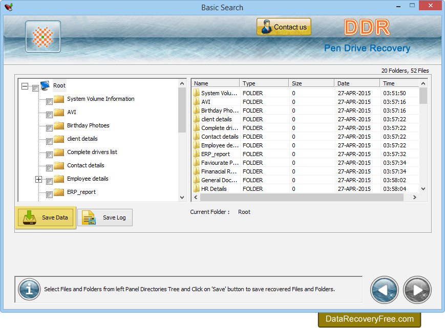The height and width of the screenshot is (328, 445).
Task: Click the file list horizontal scrollbar thumb
Action: (x=302, y=198)
